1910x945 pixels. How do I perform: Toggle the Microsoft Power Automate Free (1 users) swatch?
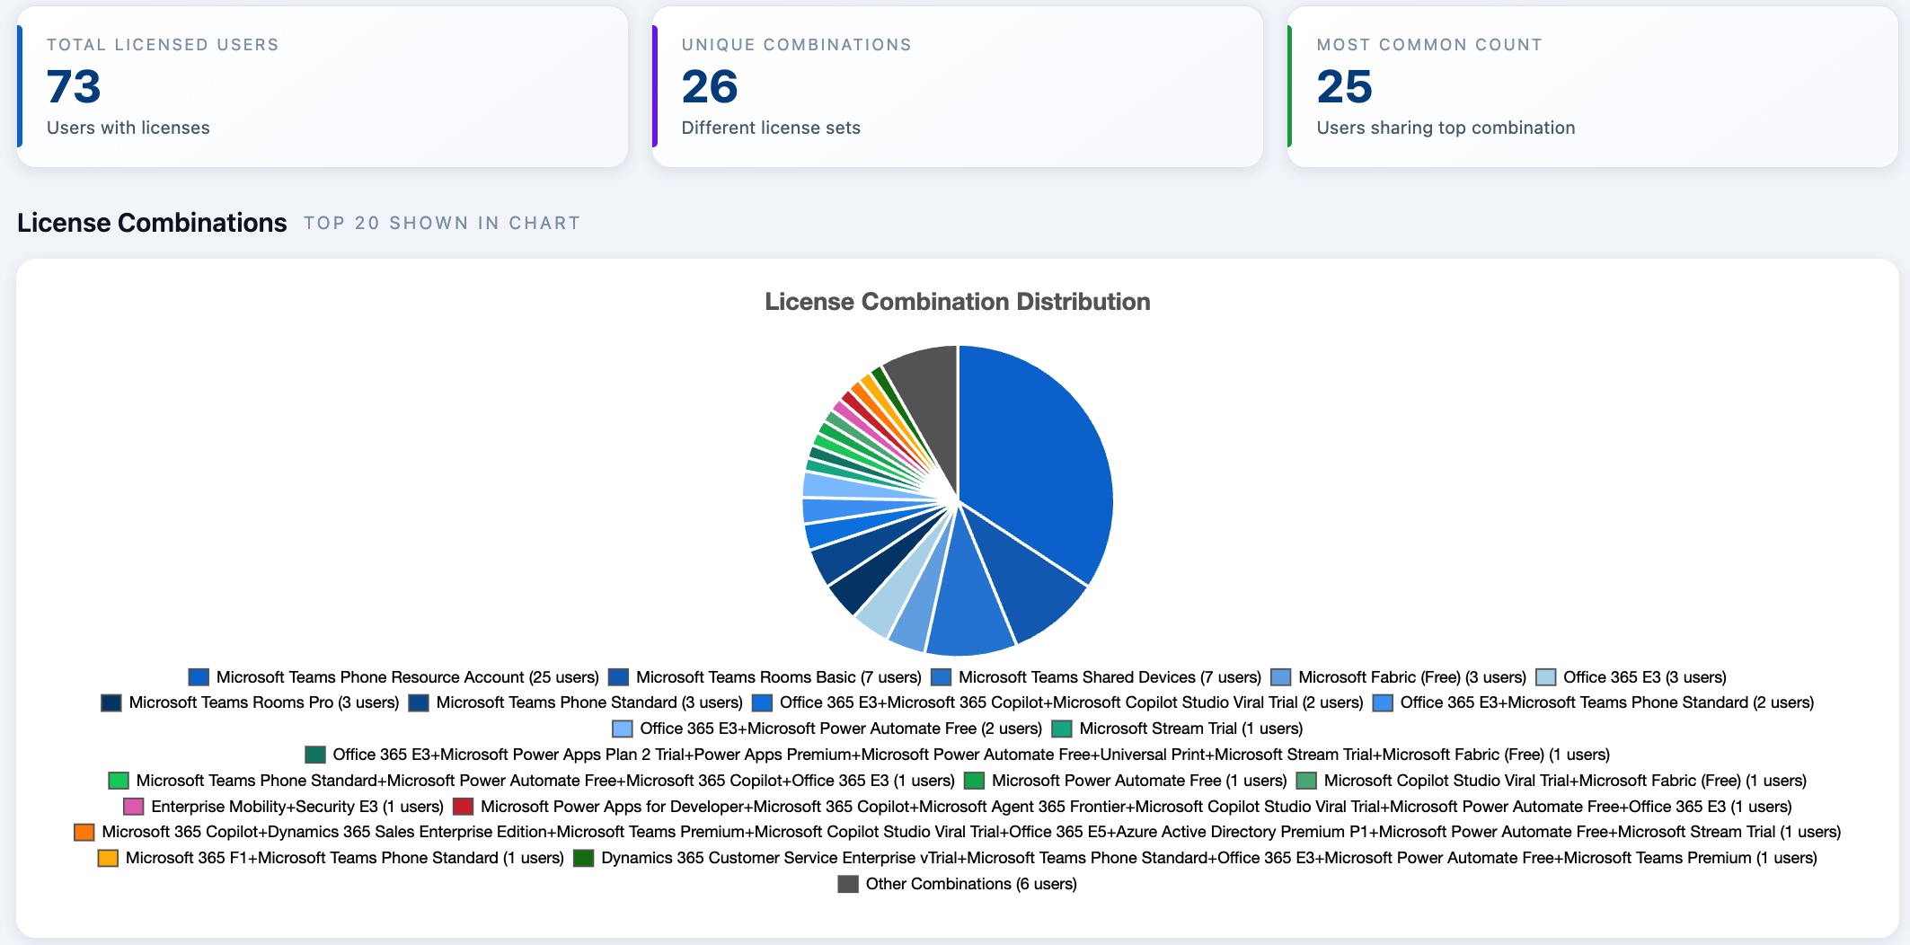(x=974, y=781)
